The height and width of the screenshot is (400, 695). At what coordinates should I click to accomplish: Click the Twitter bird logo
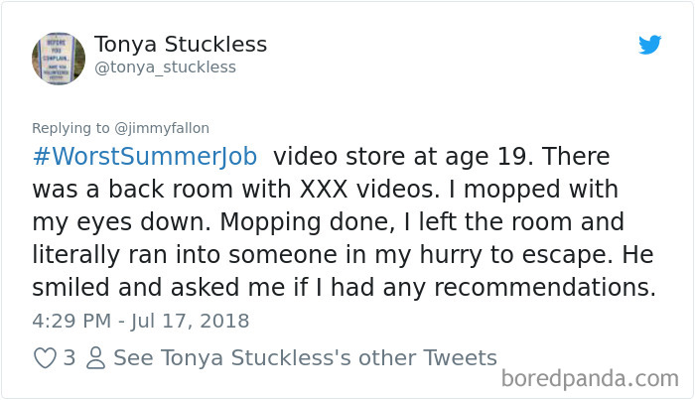649,45
